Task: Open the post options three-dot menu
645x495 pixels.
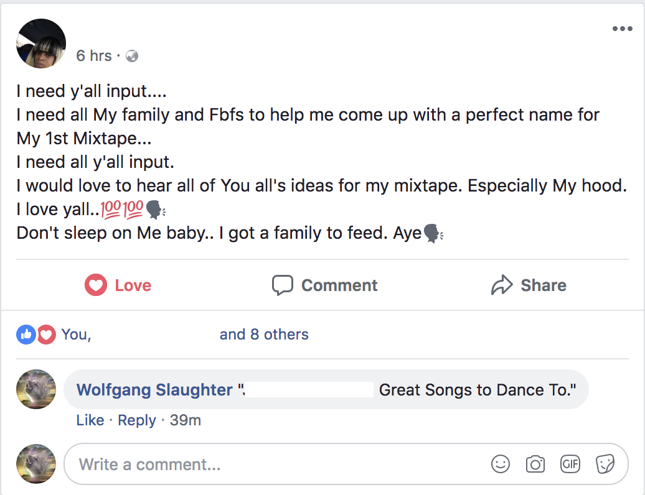Action: pos(622,29)
